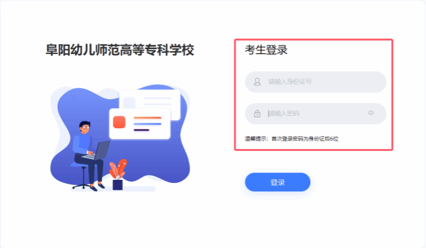This screenshot has width=426, height=248.
Task: Click the white front card in illustration
Action: 140,123
